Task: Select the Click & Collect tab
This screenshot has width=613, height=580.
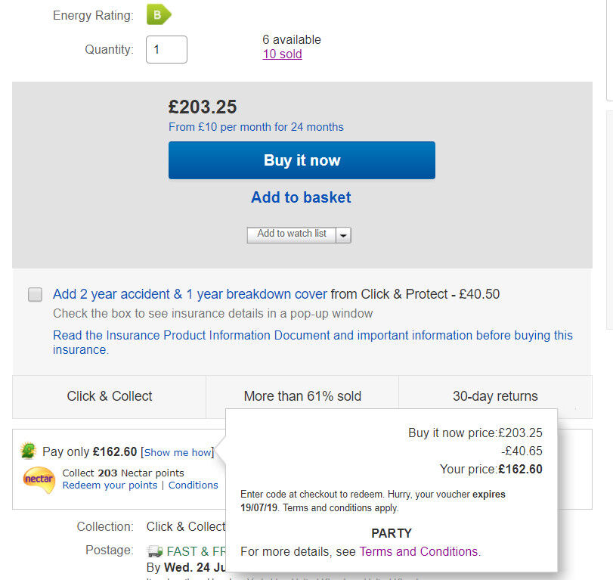Action: coord(110,396)
